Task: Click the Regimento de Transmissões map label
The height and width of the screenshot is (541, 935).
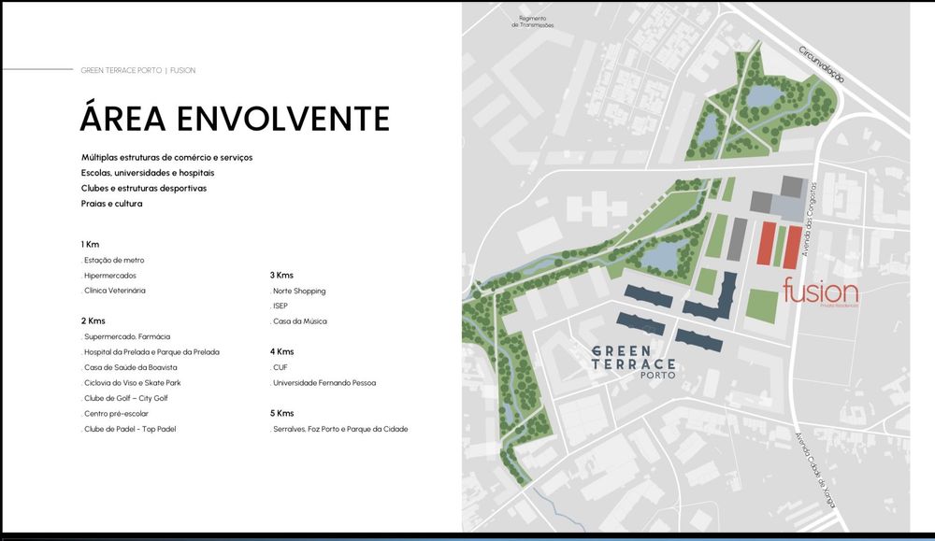Action: [x=533, y=22]
